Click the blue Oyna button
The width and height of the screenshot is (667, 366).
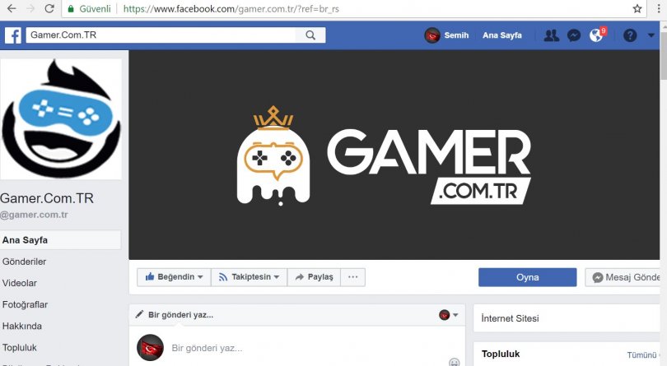tap(528, 277)
